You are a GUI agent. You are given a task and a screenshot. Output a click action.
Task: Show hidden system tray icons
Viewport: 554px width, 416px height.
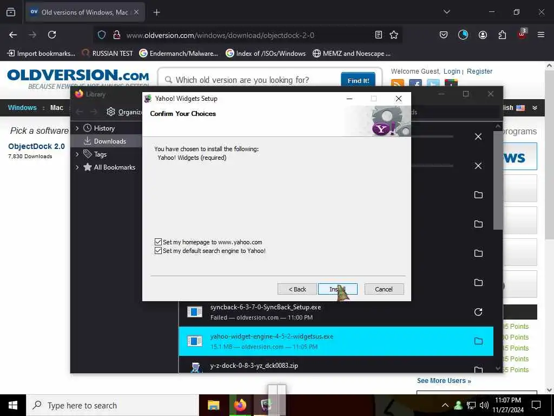(445, 405)
